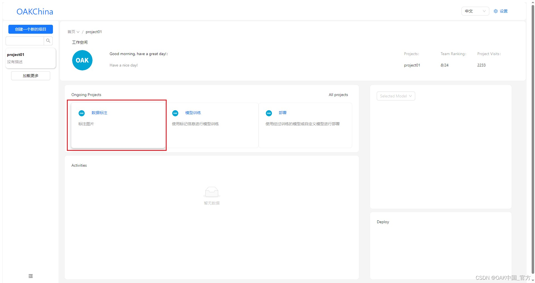The image size is (535, 283).
Task: Open the 中文 language dropdown
Action: coord(475,11)
